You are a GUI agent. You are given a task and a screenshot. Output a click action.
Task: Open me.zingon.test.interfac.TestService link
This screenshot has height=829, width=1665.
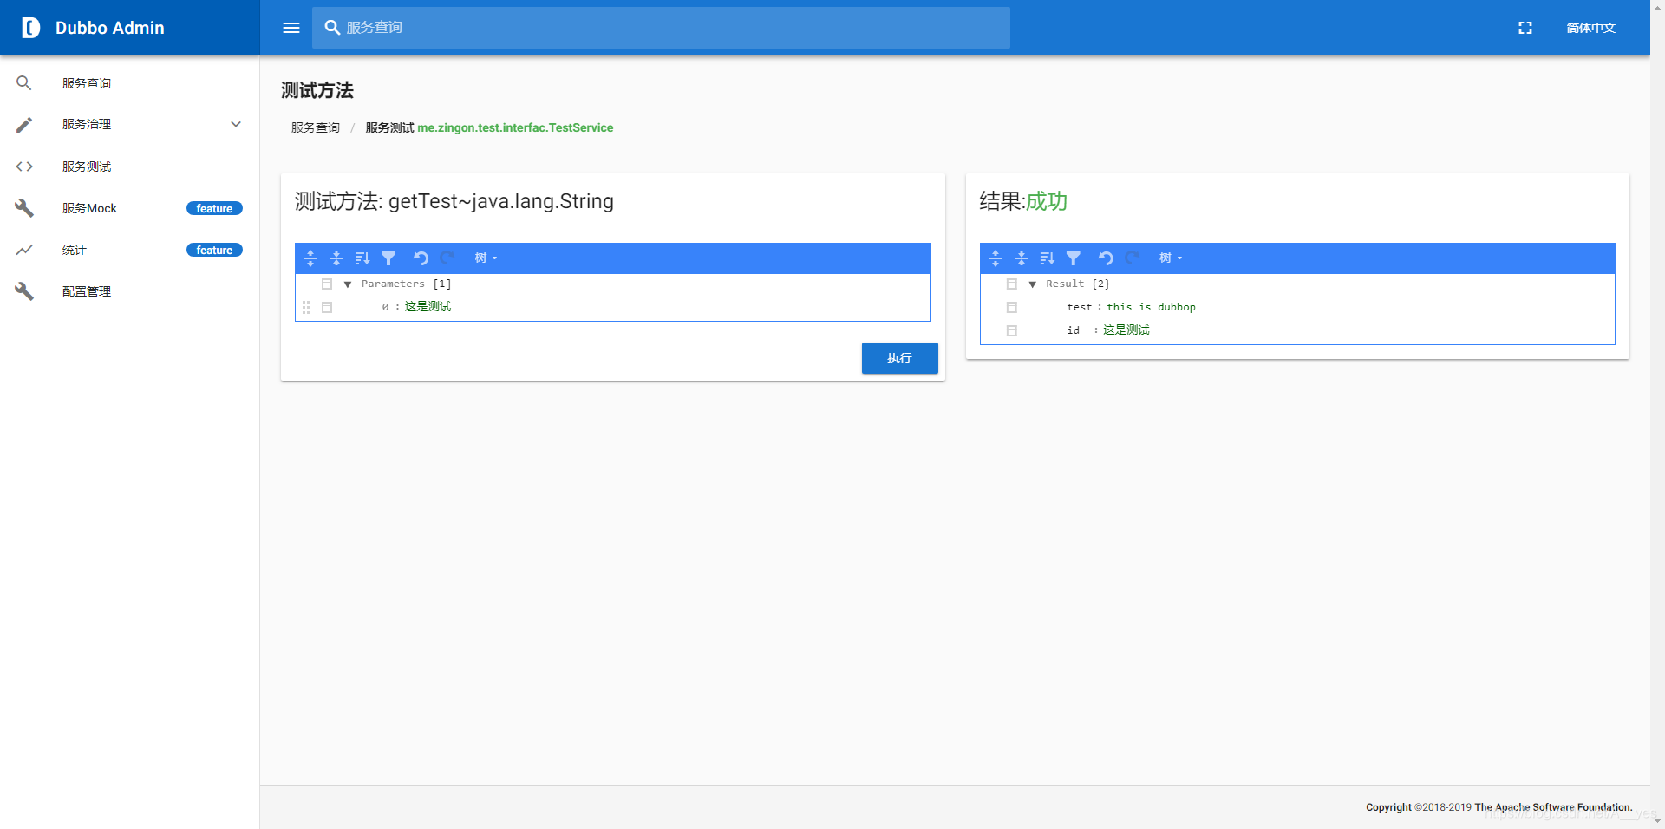click(515, 127)
